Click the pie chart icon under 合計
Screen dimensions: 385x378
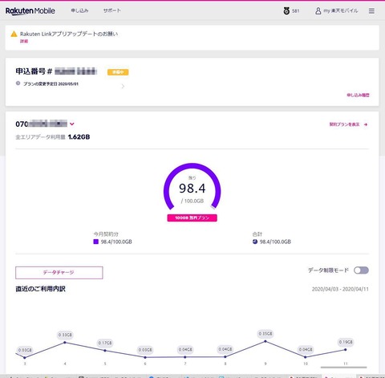click(x=255, y=242)
